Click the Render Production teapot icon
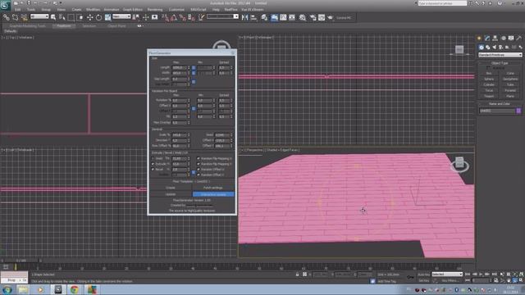Image resolution: width=525 pixels, height=295 pixels. (330, 17)
